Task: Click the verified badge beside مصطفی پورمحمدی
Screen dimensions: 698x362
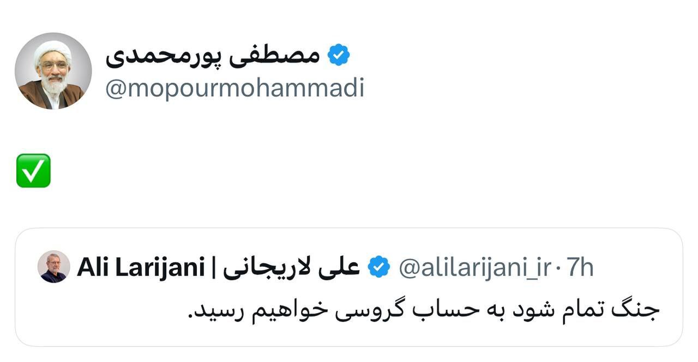Action: (339, 55)
